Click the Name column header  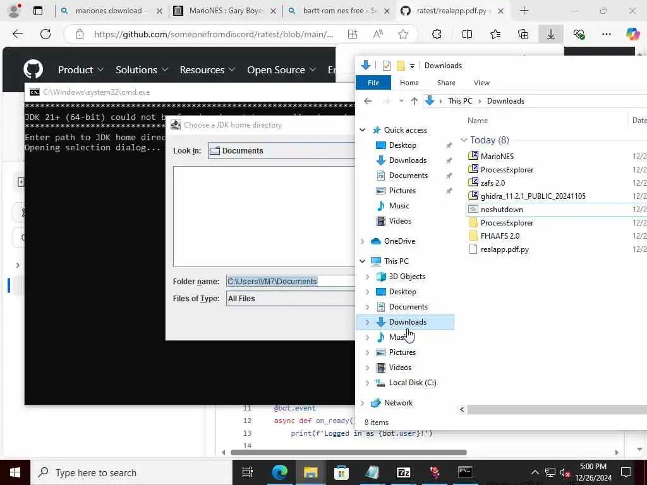pyautogui.click(x=478, y=121)
